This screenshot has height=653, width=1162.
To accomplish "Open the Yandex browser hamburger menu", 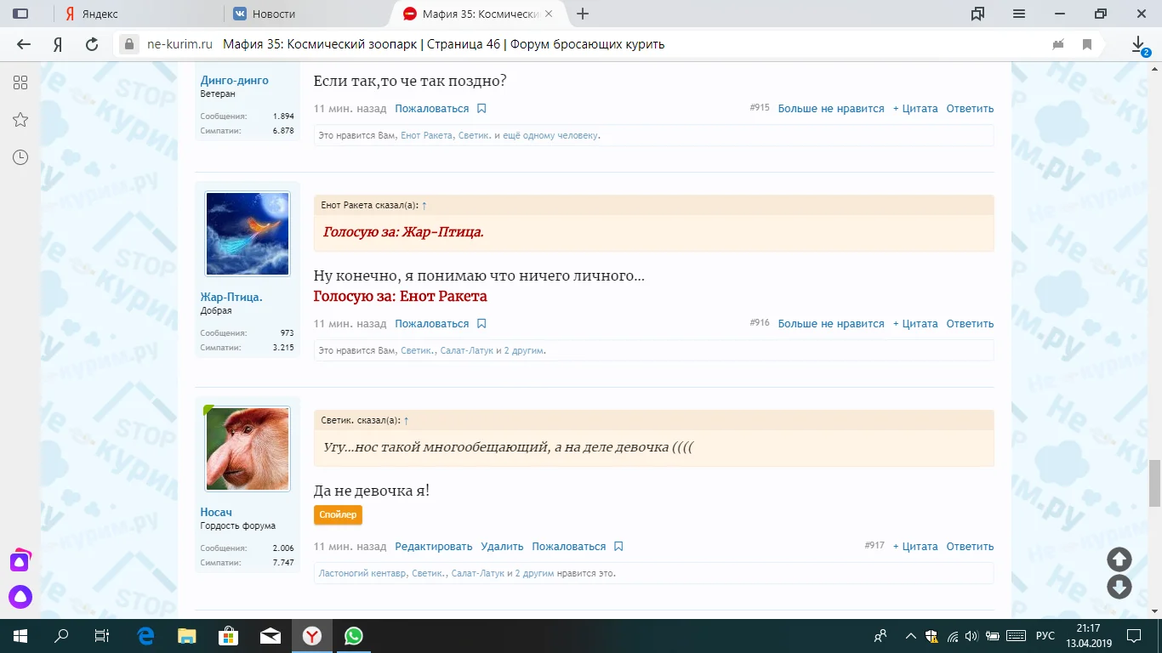I will tap(1019, 14).
